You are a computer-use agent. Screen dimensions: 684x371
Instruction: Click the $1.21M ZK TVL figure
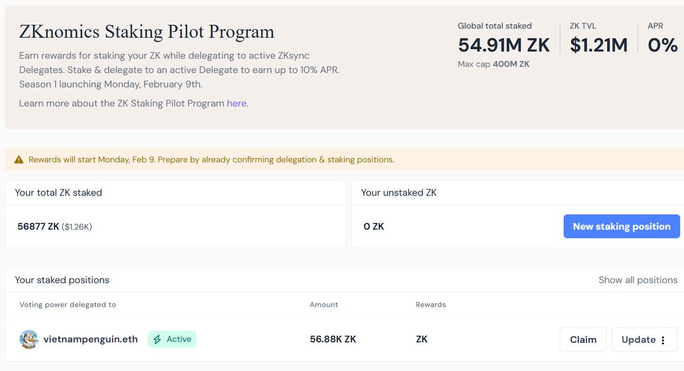598,45
